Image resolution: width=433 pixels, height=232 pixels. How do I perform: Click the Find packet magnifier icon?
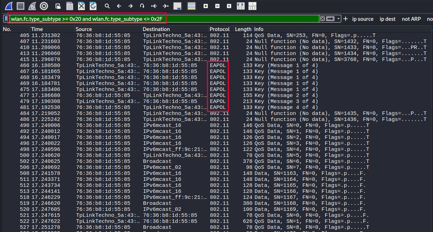point(107,6)
